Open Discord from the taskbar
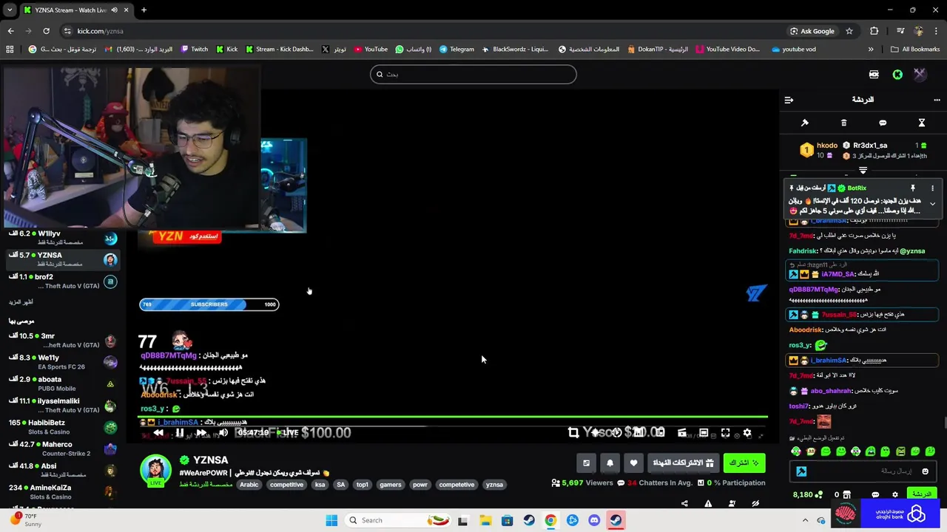The width and height of the screenshot is (947, 532). coord(593,520)
